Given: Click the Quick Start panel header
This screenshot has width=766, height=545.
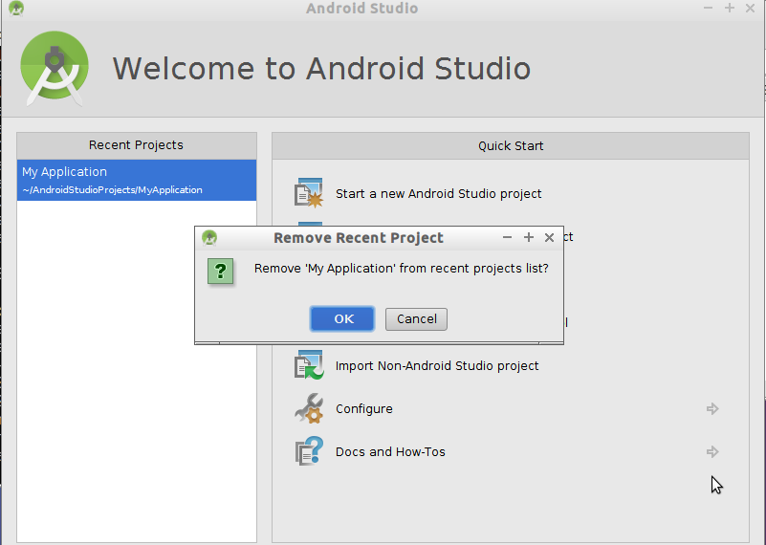Looking at the screenshot, I should (511, 146).
